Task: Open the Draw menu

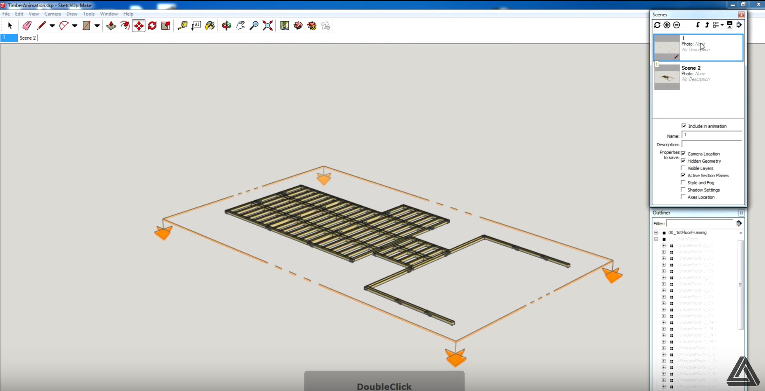Action: pyautogui.click(x=71, y=14)
